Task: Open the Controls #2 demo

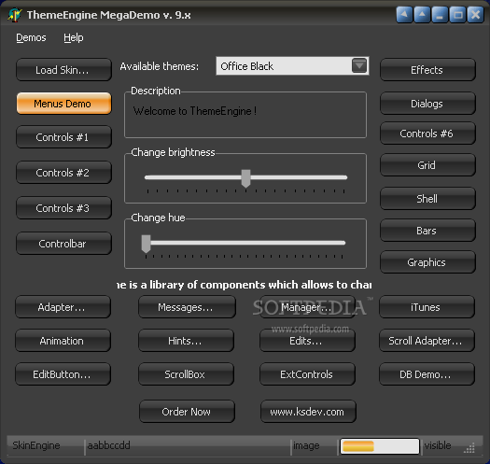Action: pyautogui.click(x=63, y=173)
